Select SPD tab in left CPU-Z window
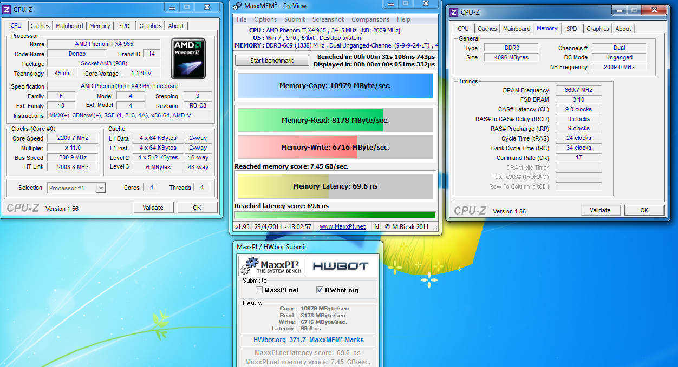678x367 pixels. 125,26
